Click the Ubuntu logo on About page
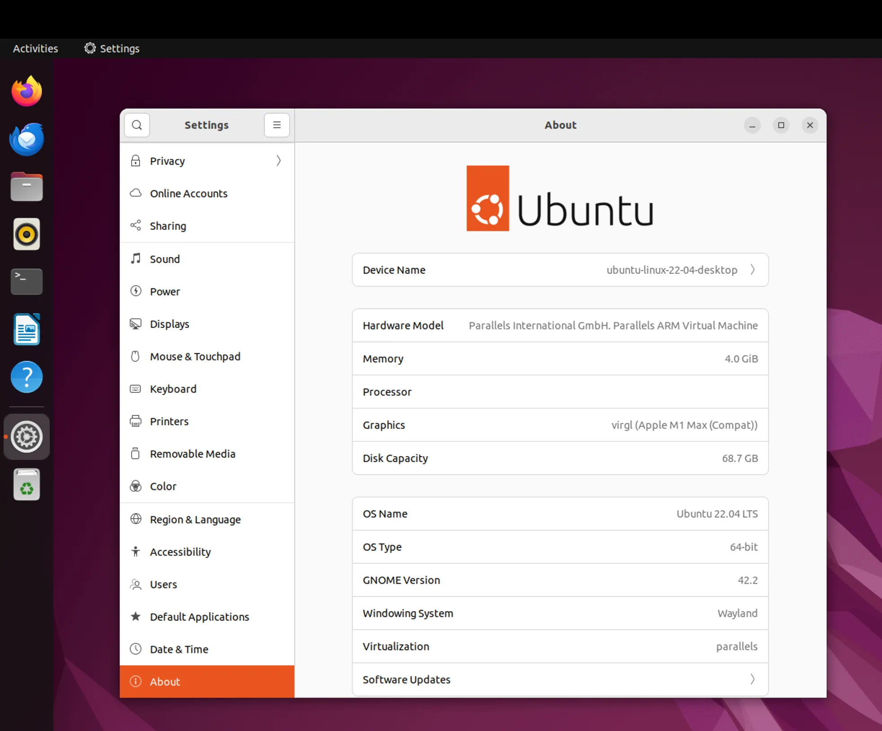882x731 pixels. (560, 198)
